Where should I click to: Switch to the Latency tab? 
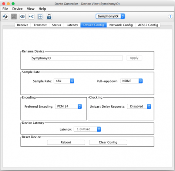72,25
